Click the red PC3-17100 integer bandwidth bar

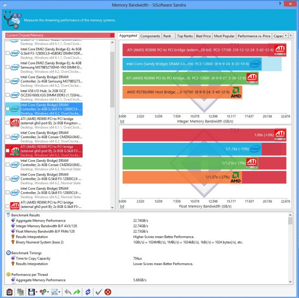coord(204,50)
